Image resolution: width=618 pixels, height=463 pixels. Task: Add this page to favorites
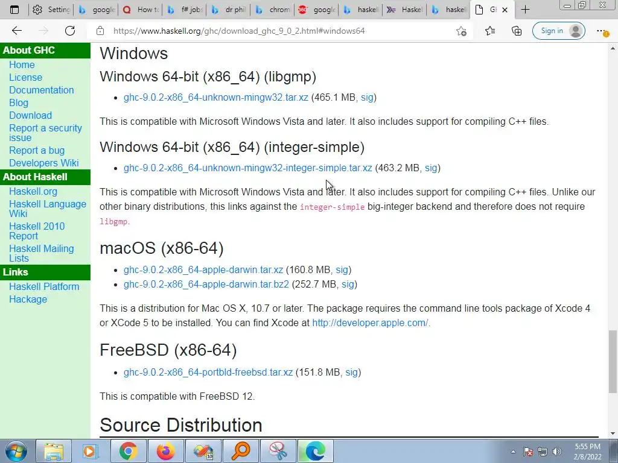(x=462, y=31)
